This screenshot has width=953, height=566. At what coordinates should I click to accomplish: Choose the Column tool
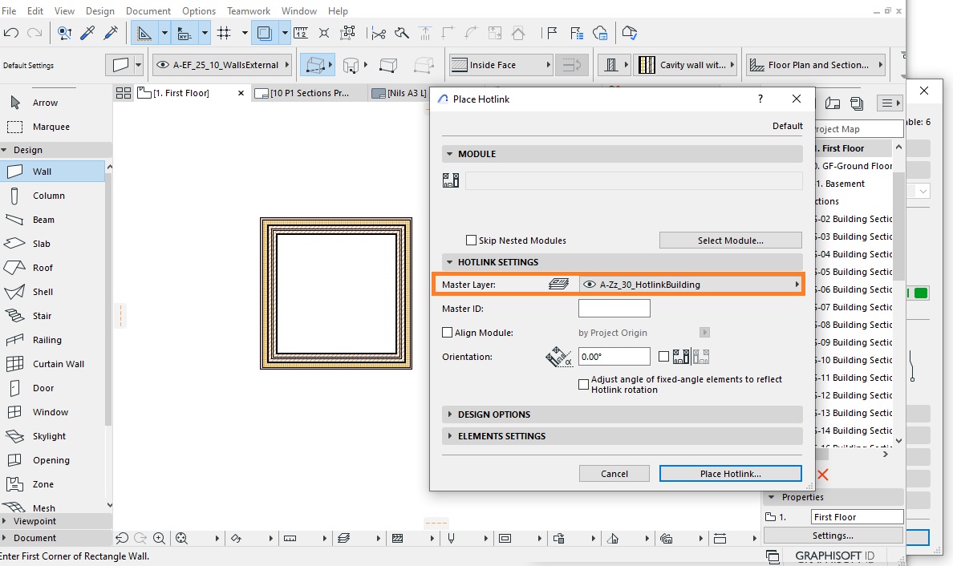click(x=49, y=196)
